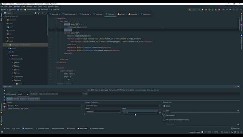243x137 pixels.
Task: Focus the Path input field
Action: (x=164, y=94)
